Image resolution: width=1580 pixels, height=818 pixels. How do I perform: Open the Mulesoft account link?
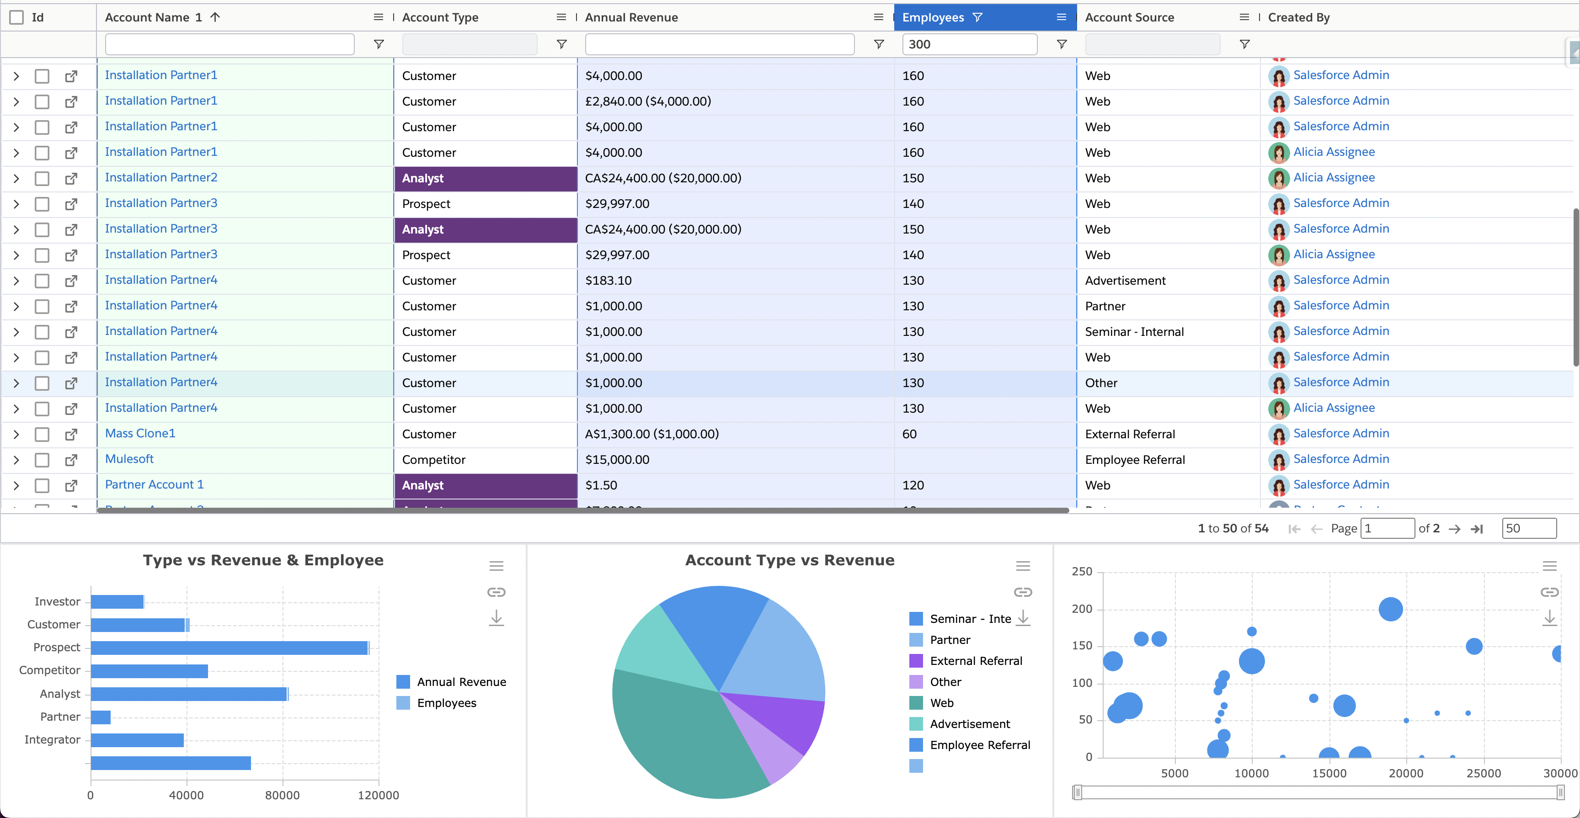(129, 459)
